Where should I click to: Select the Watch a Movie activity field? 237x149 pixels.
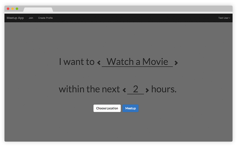pos(137,62)
